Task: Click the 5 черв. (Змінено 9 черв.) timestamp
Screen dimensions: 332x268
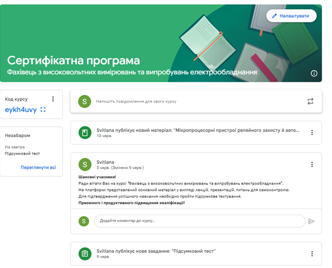Action: coord(120,167)
